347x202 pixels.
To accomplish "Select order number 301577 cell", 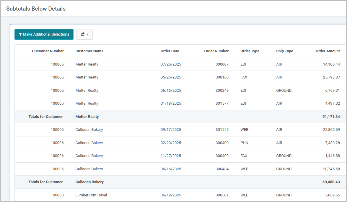I will point(222,103).
